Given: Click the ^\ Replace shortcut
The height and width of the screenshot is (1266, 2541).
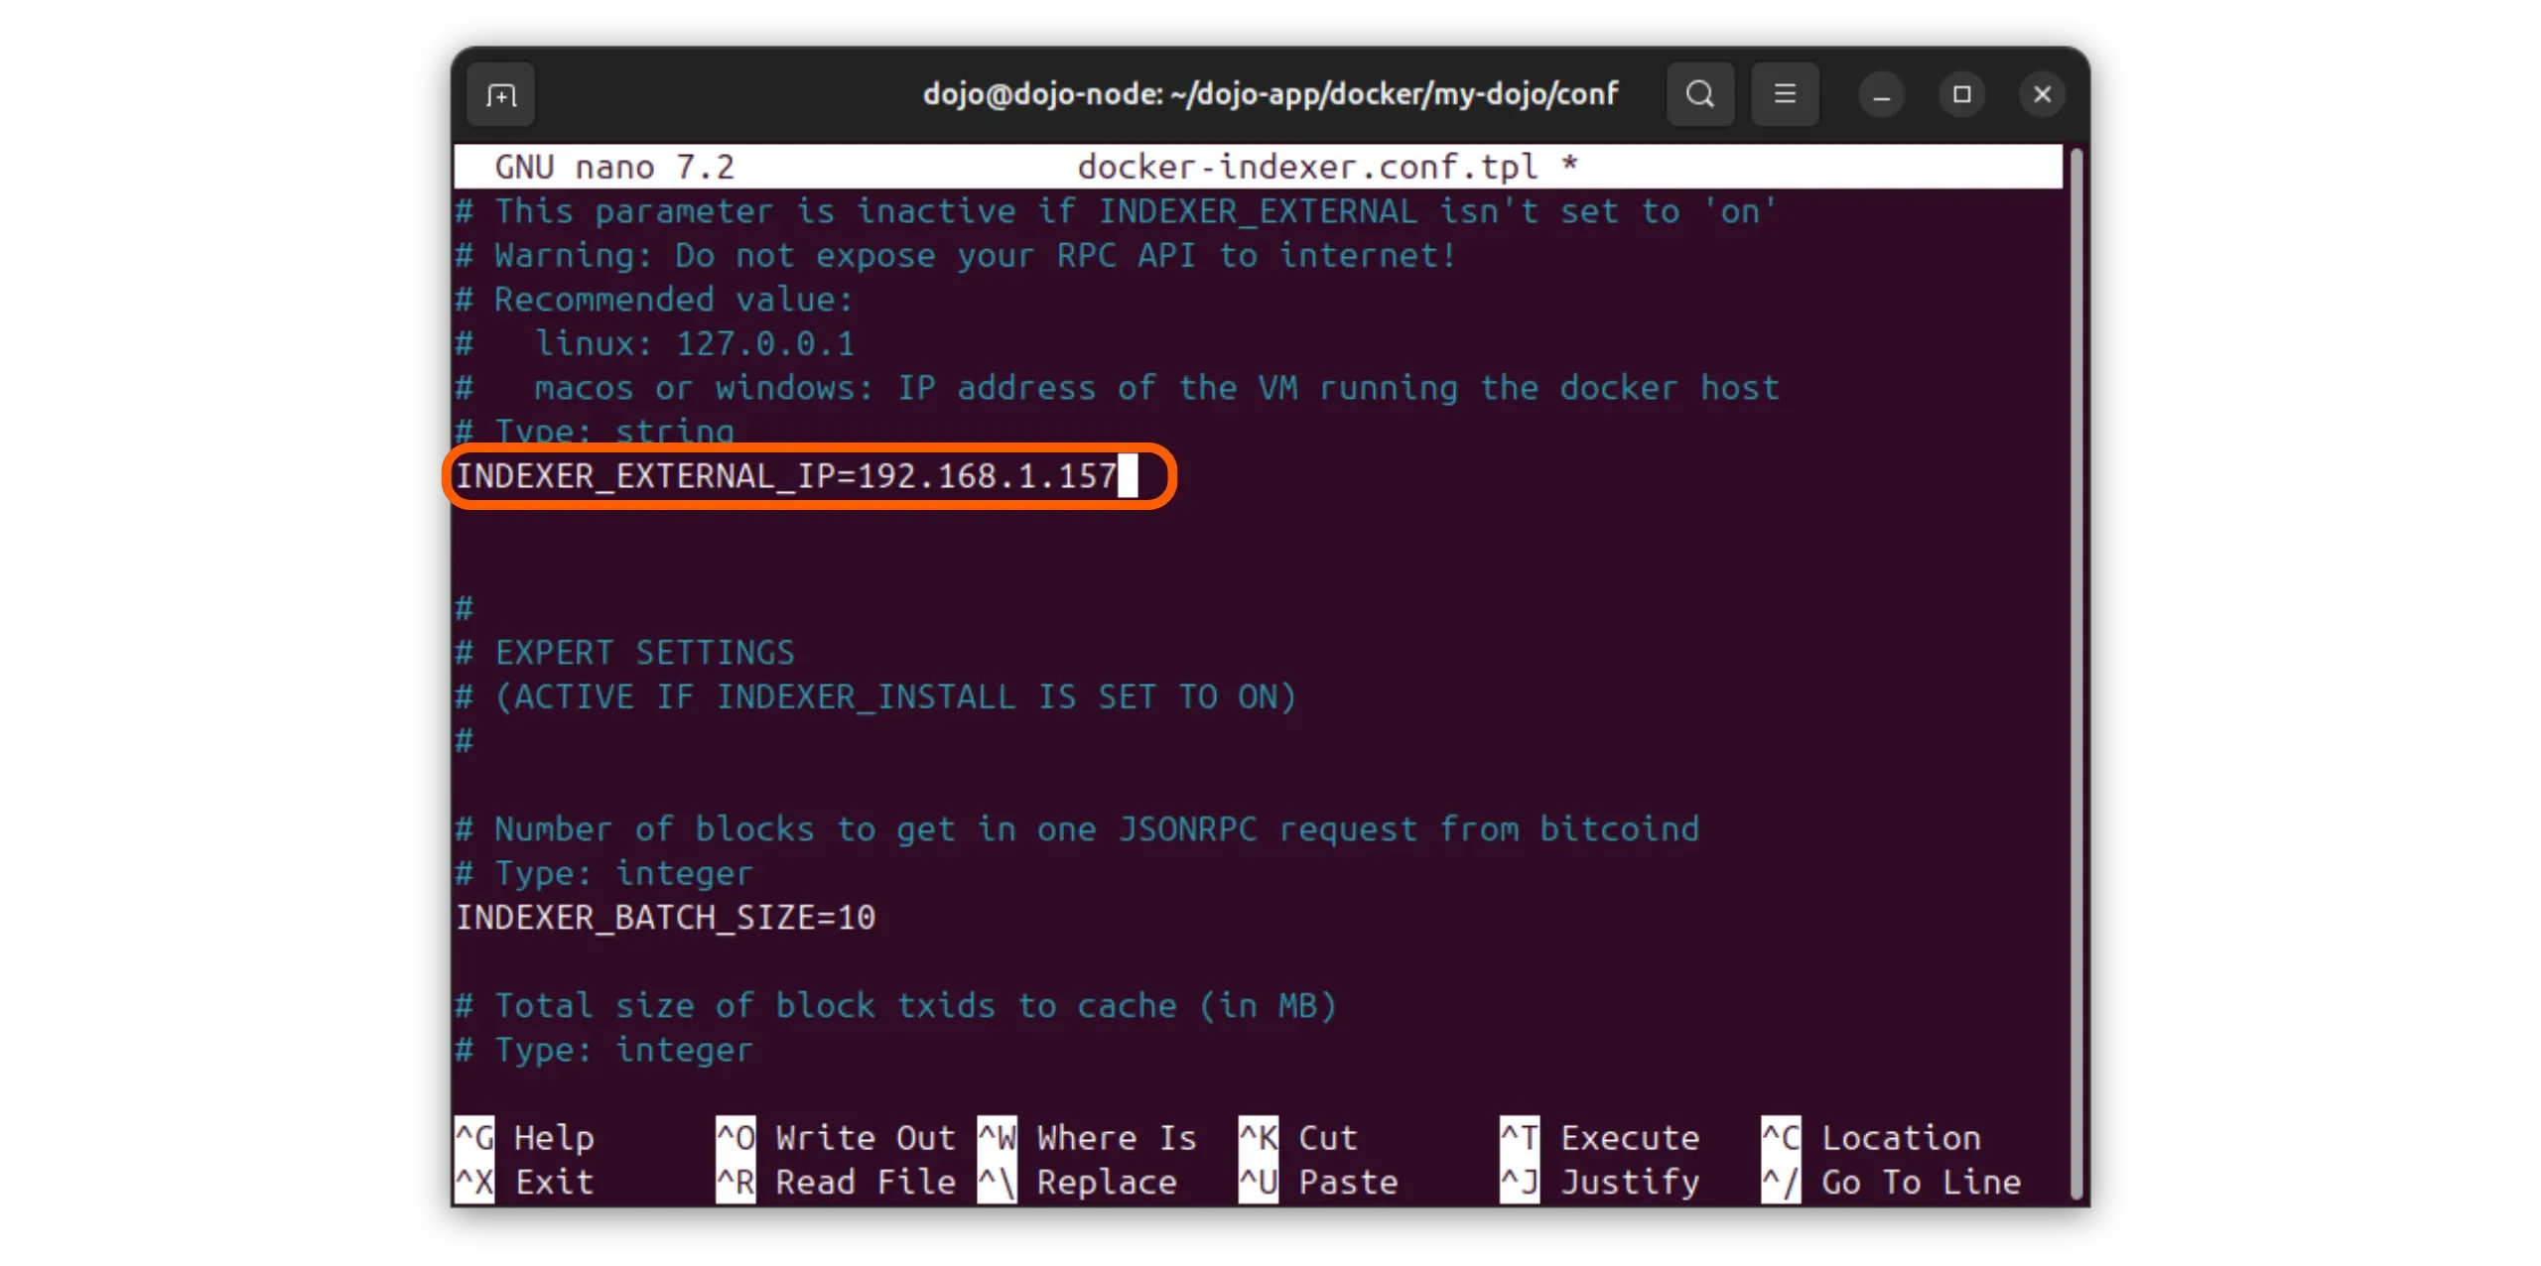Looking at the screenshot, I should tap(1077, 1182).
